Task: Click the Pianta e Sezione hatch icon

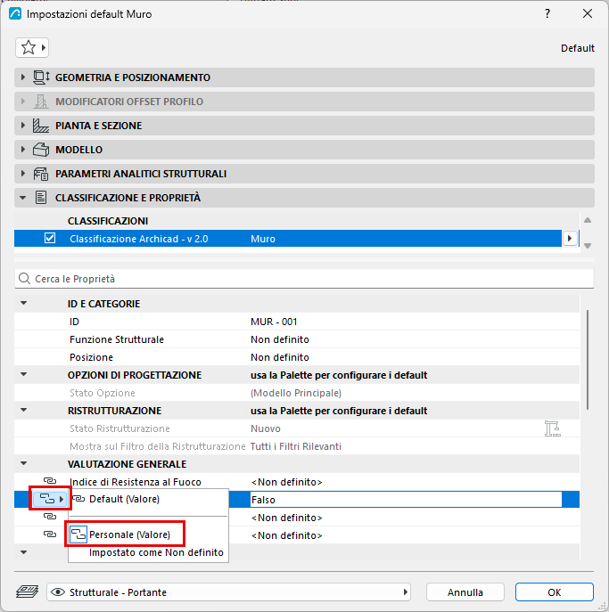Action: [41, 126]
